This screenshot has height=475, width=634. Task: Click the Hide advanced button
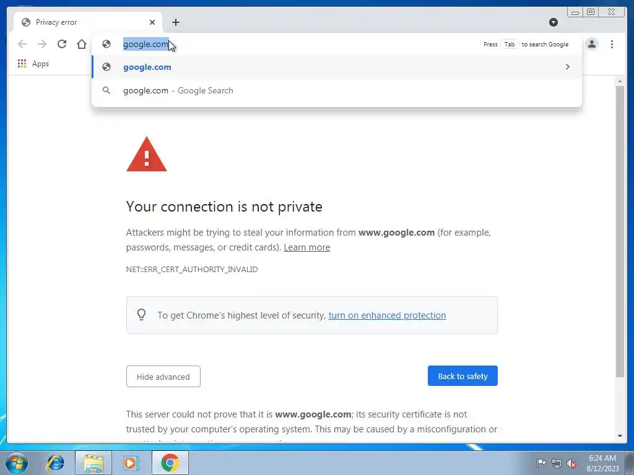pyautogui.click(x=163, y=377)
